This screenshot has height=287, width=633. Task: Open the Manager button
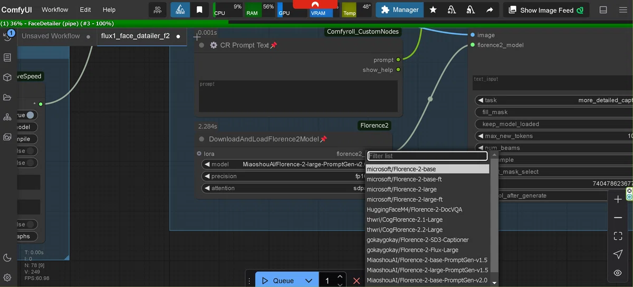400,9
